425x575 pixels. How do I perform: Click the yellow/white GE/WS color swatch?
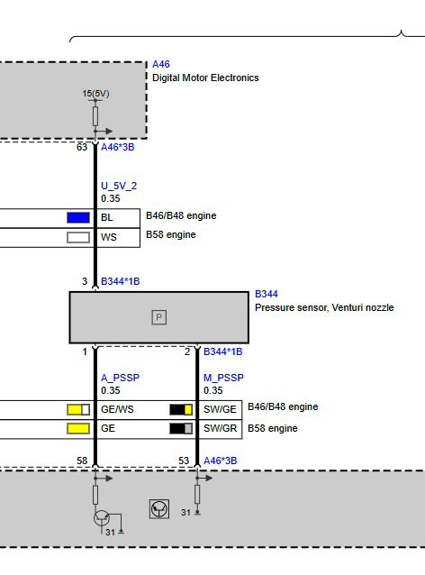tap(78, 409)
